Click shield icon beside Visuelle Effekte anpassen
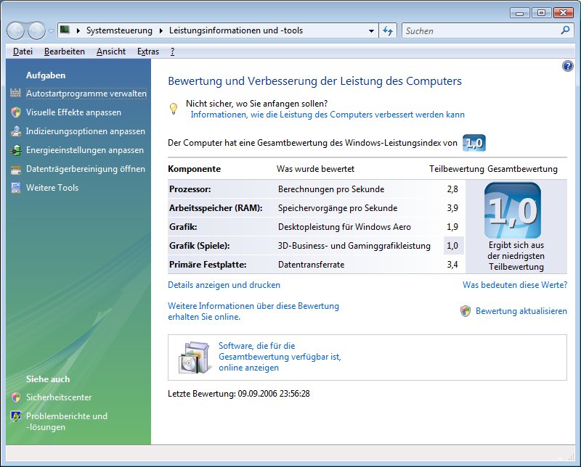 click(16, 112)
